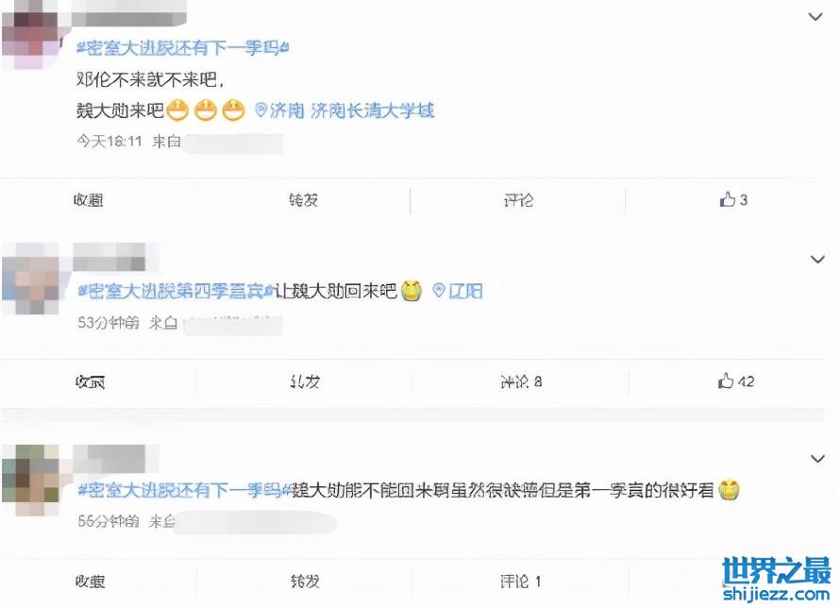The image size is (840, 608).
Task: Click 转发 under the first post
Action: tap(304, 200)
